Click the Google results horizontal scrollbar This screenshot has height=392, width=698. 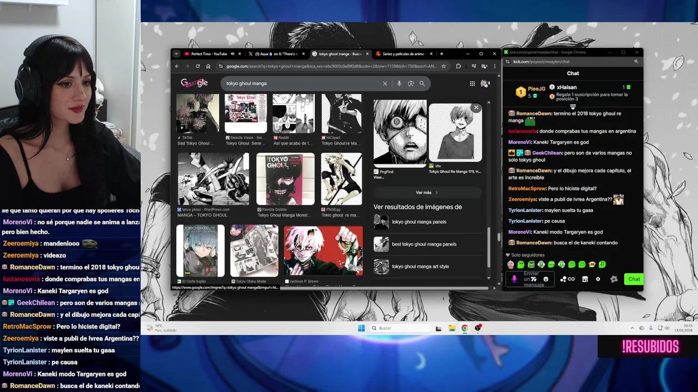point(331,289)
